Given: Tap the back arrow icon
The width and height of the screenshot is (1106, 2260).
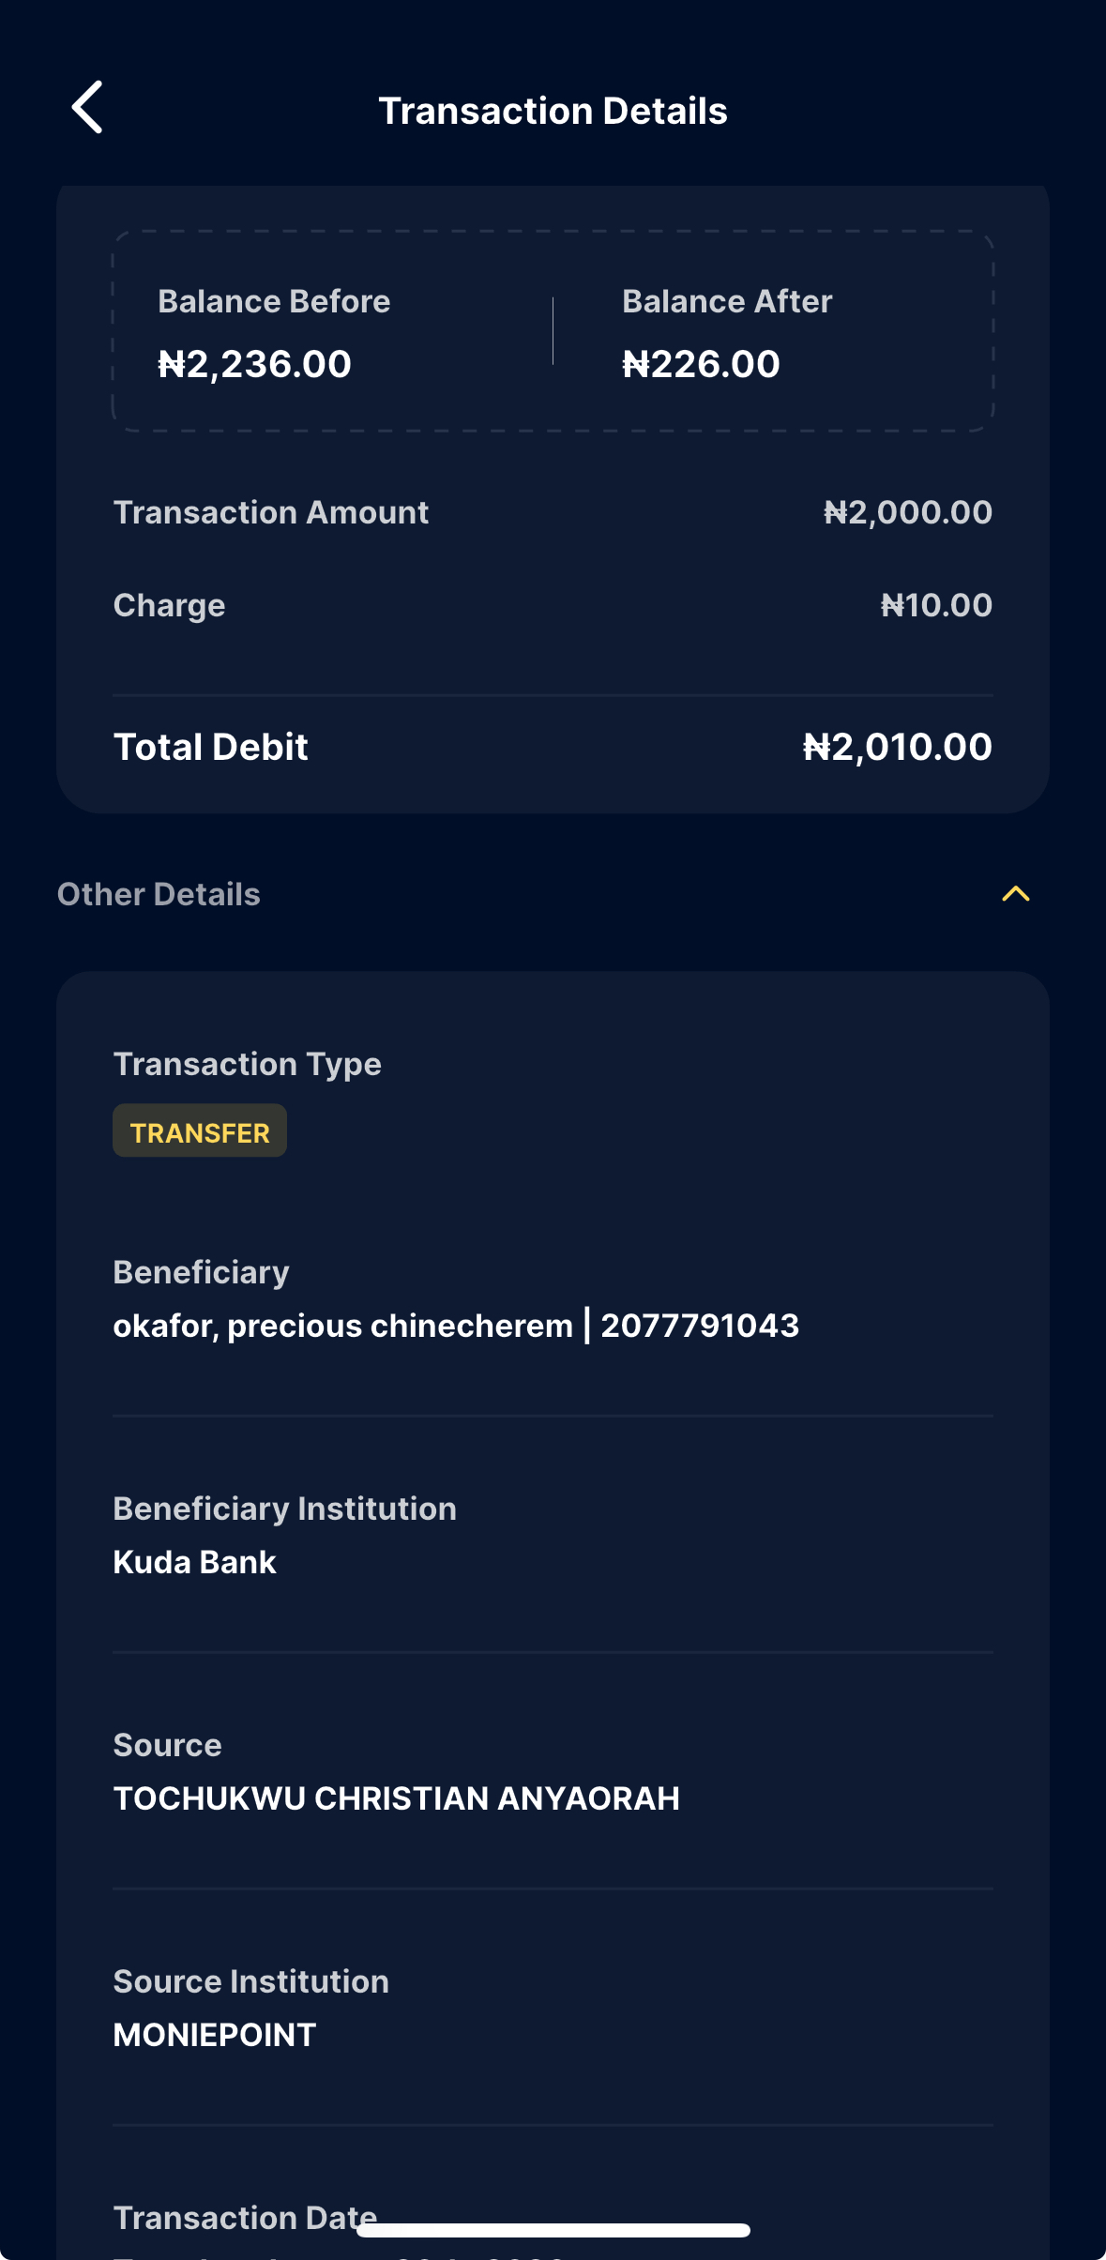Looking at the screenshot, I should 87,108.
